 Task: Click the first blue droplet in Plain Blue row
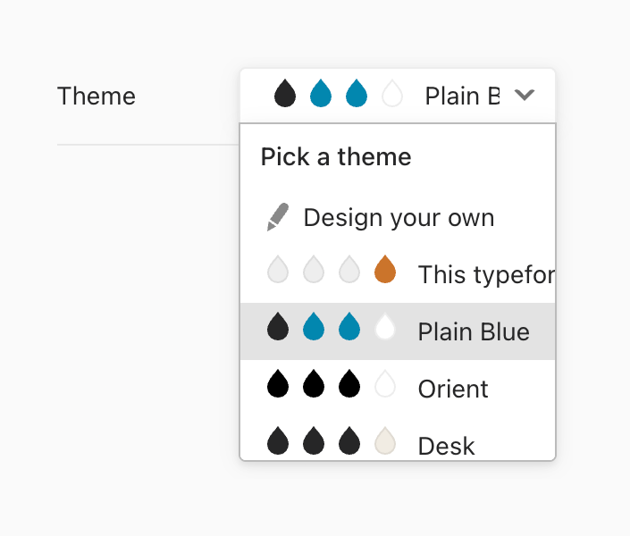pyautogui.click(x=314, y=328)
